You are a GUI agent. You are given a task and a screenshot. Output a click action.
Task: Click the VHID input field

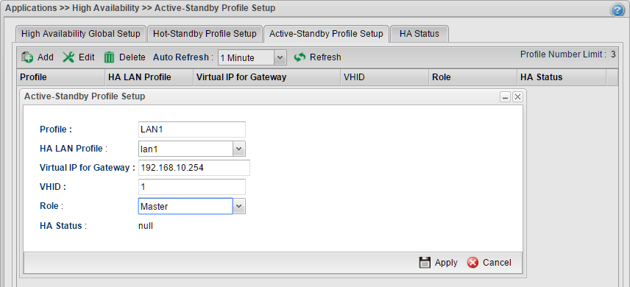coord(191,187)
